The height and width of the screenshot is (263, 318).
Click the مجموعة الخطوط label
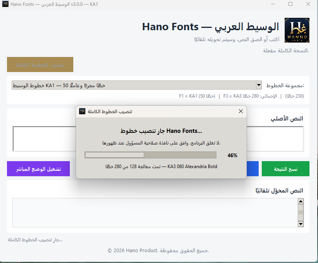point(285,86)
